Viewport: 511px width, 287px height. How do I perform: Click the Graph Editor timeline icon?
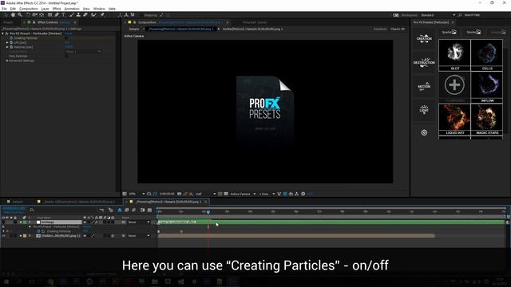[x=149, y=210]
